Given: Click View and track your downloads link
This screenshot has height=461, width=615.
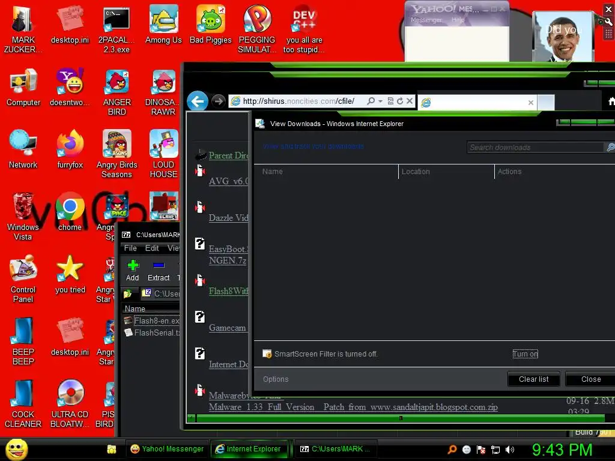Looking at the screenshot, I should tap(314, 146).
